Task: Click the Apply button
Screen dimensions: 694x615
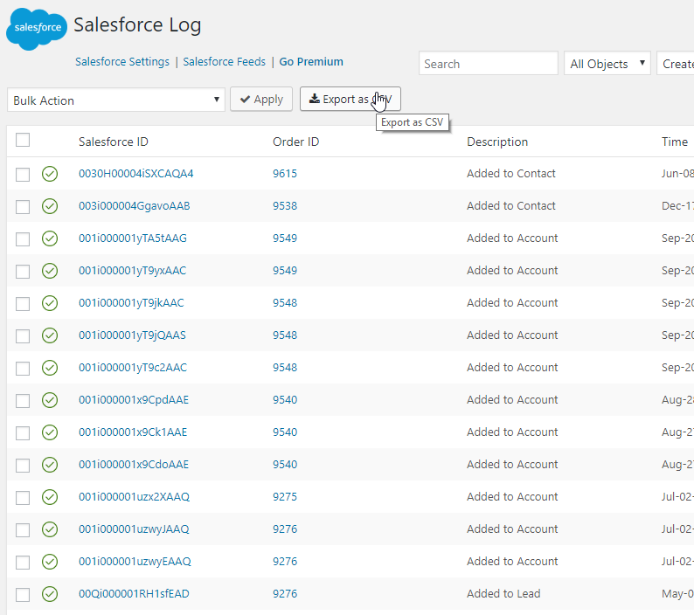Action: point(261,99)
